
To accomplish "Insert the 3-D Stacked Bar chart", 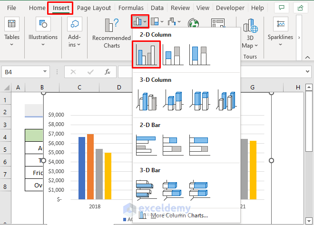I will tap(173, 190).
